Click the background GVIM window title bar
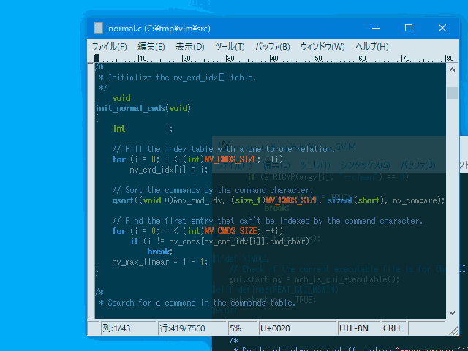The height and width of the screenshot is (351, 468). coord(328,147)
